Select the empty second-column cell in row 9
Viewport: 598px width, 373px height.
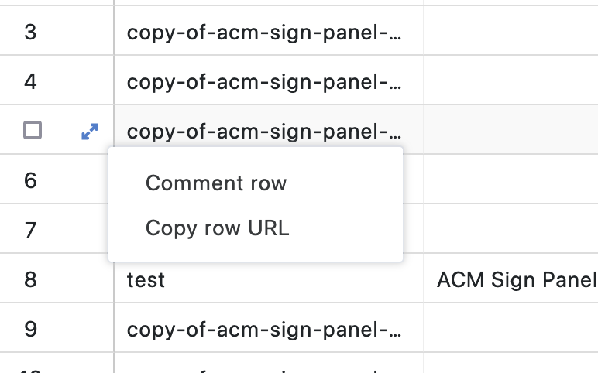(510, 329)
